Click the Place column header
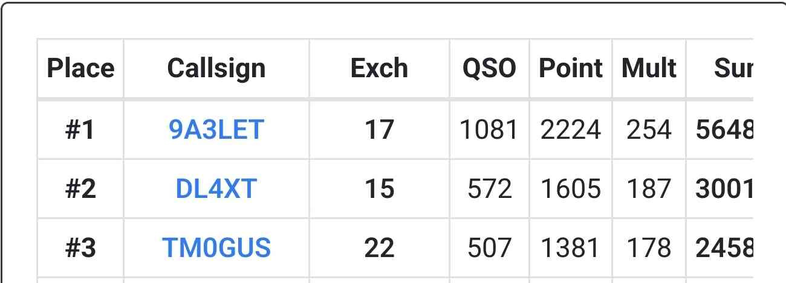 (80, 69)
